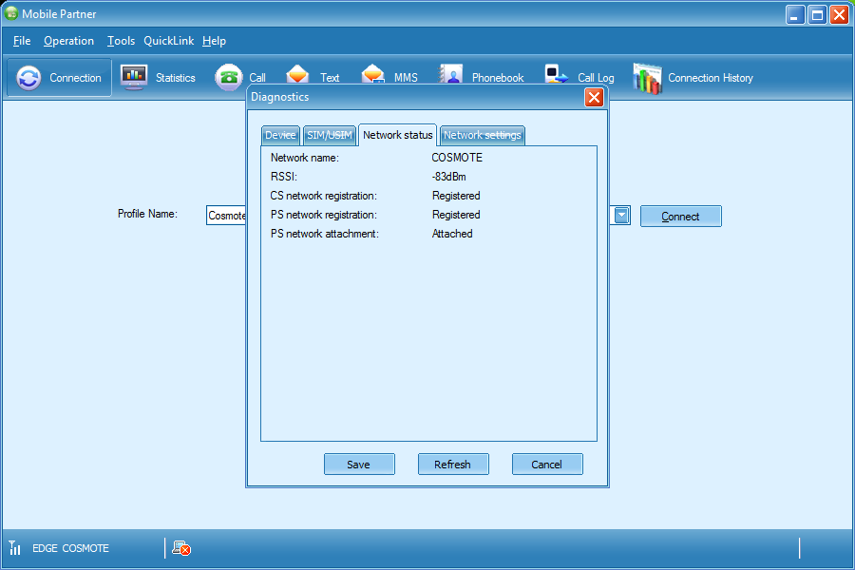
Task: Click the Connection History label in toolbar
Action: coord(711,78)
